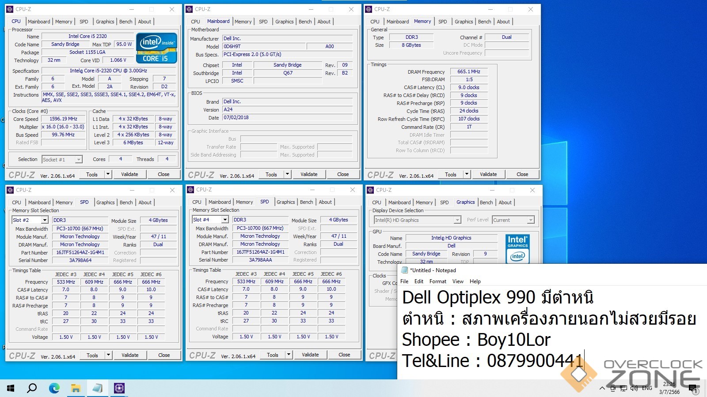The height and width of the screenshot is (397, 707).
Task: Expand the Slot #4 memory slot dropdown
Action: pos(225,220)
